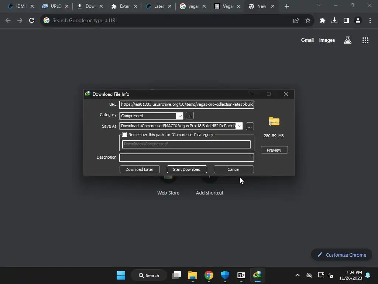Screen dimensions: 378x284
Task: Open clock and date 7:34 PM
Action: 351,275
